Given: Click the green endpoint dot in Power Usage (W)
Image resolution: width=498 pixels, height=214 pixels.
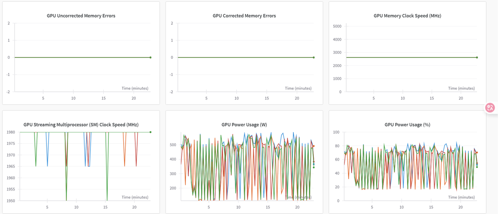Looking at the screenshot, I should pyautogui.click(x=314, y=167).
